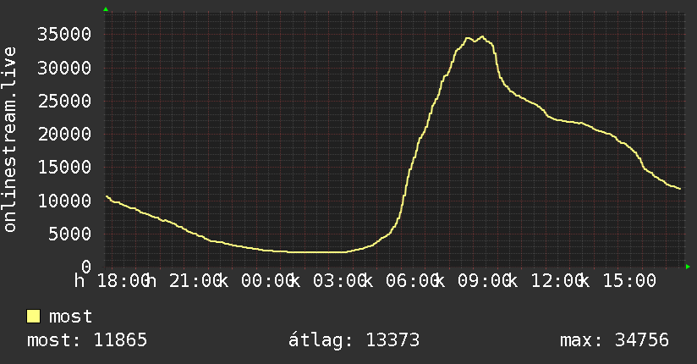This screenshot has width=697, height=364.
Task: Click the curve's peak near 09:00
Action: 482,37
